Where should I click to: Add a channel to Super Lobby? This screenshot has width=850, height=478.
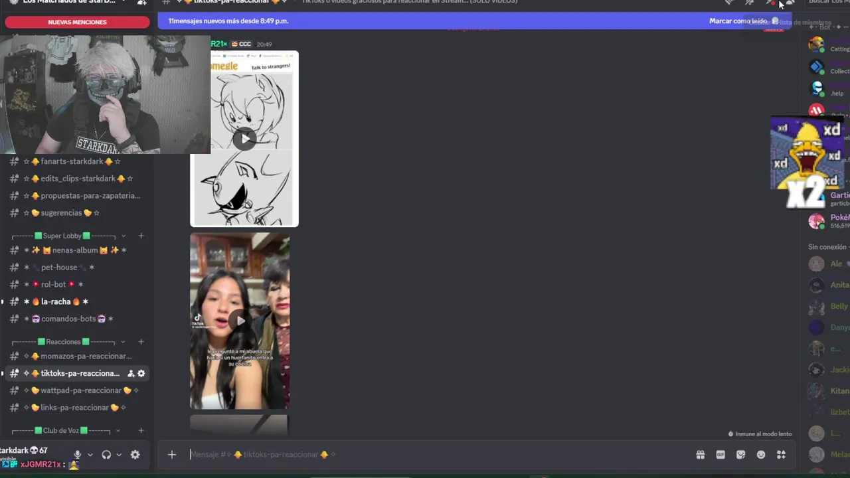(x=141, y=236)
